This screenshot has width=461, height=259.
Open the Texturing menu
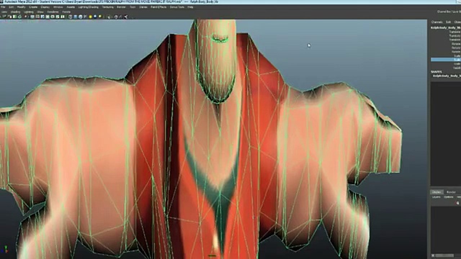[108, 7]
